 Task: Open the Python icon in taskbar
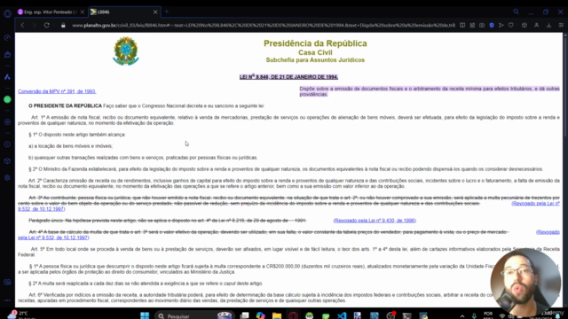pyautogui.click(x=423, y=315)
